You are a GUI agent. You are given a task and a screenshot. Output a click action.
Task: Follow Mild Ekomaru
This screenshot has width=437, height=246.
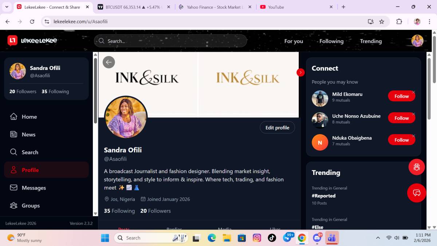coord(401,96)
